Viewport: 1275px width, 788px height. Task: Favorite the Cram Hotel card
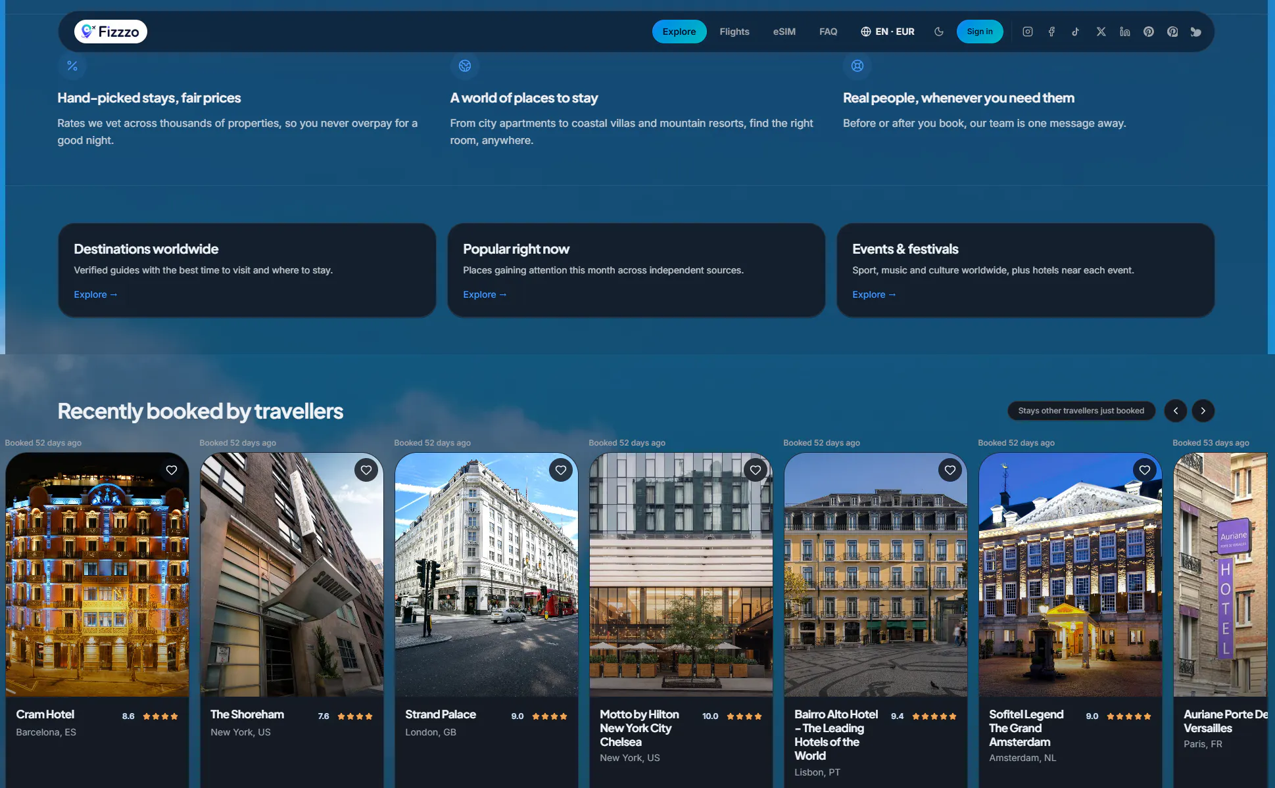click(x=171, y=470)
